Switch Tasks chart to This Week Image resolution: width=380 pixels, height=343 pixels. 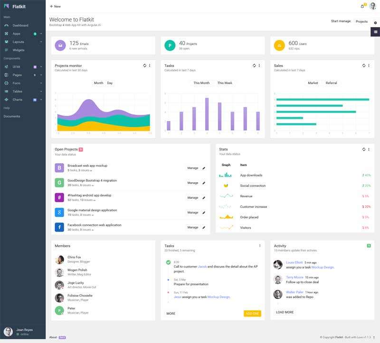(225, 83)
